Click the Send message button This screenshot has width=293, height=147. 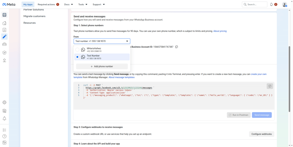pos(262,115)
